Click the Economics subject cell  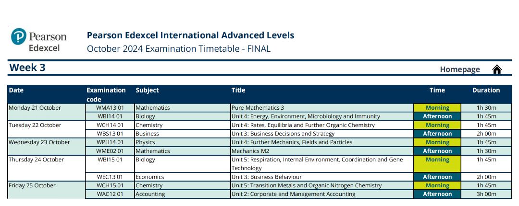point(183,177)
